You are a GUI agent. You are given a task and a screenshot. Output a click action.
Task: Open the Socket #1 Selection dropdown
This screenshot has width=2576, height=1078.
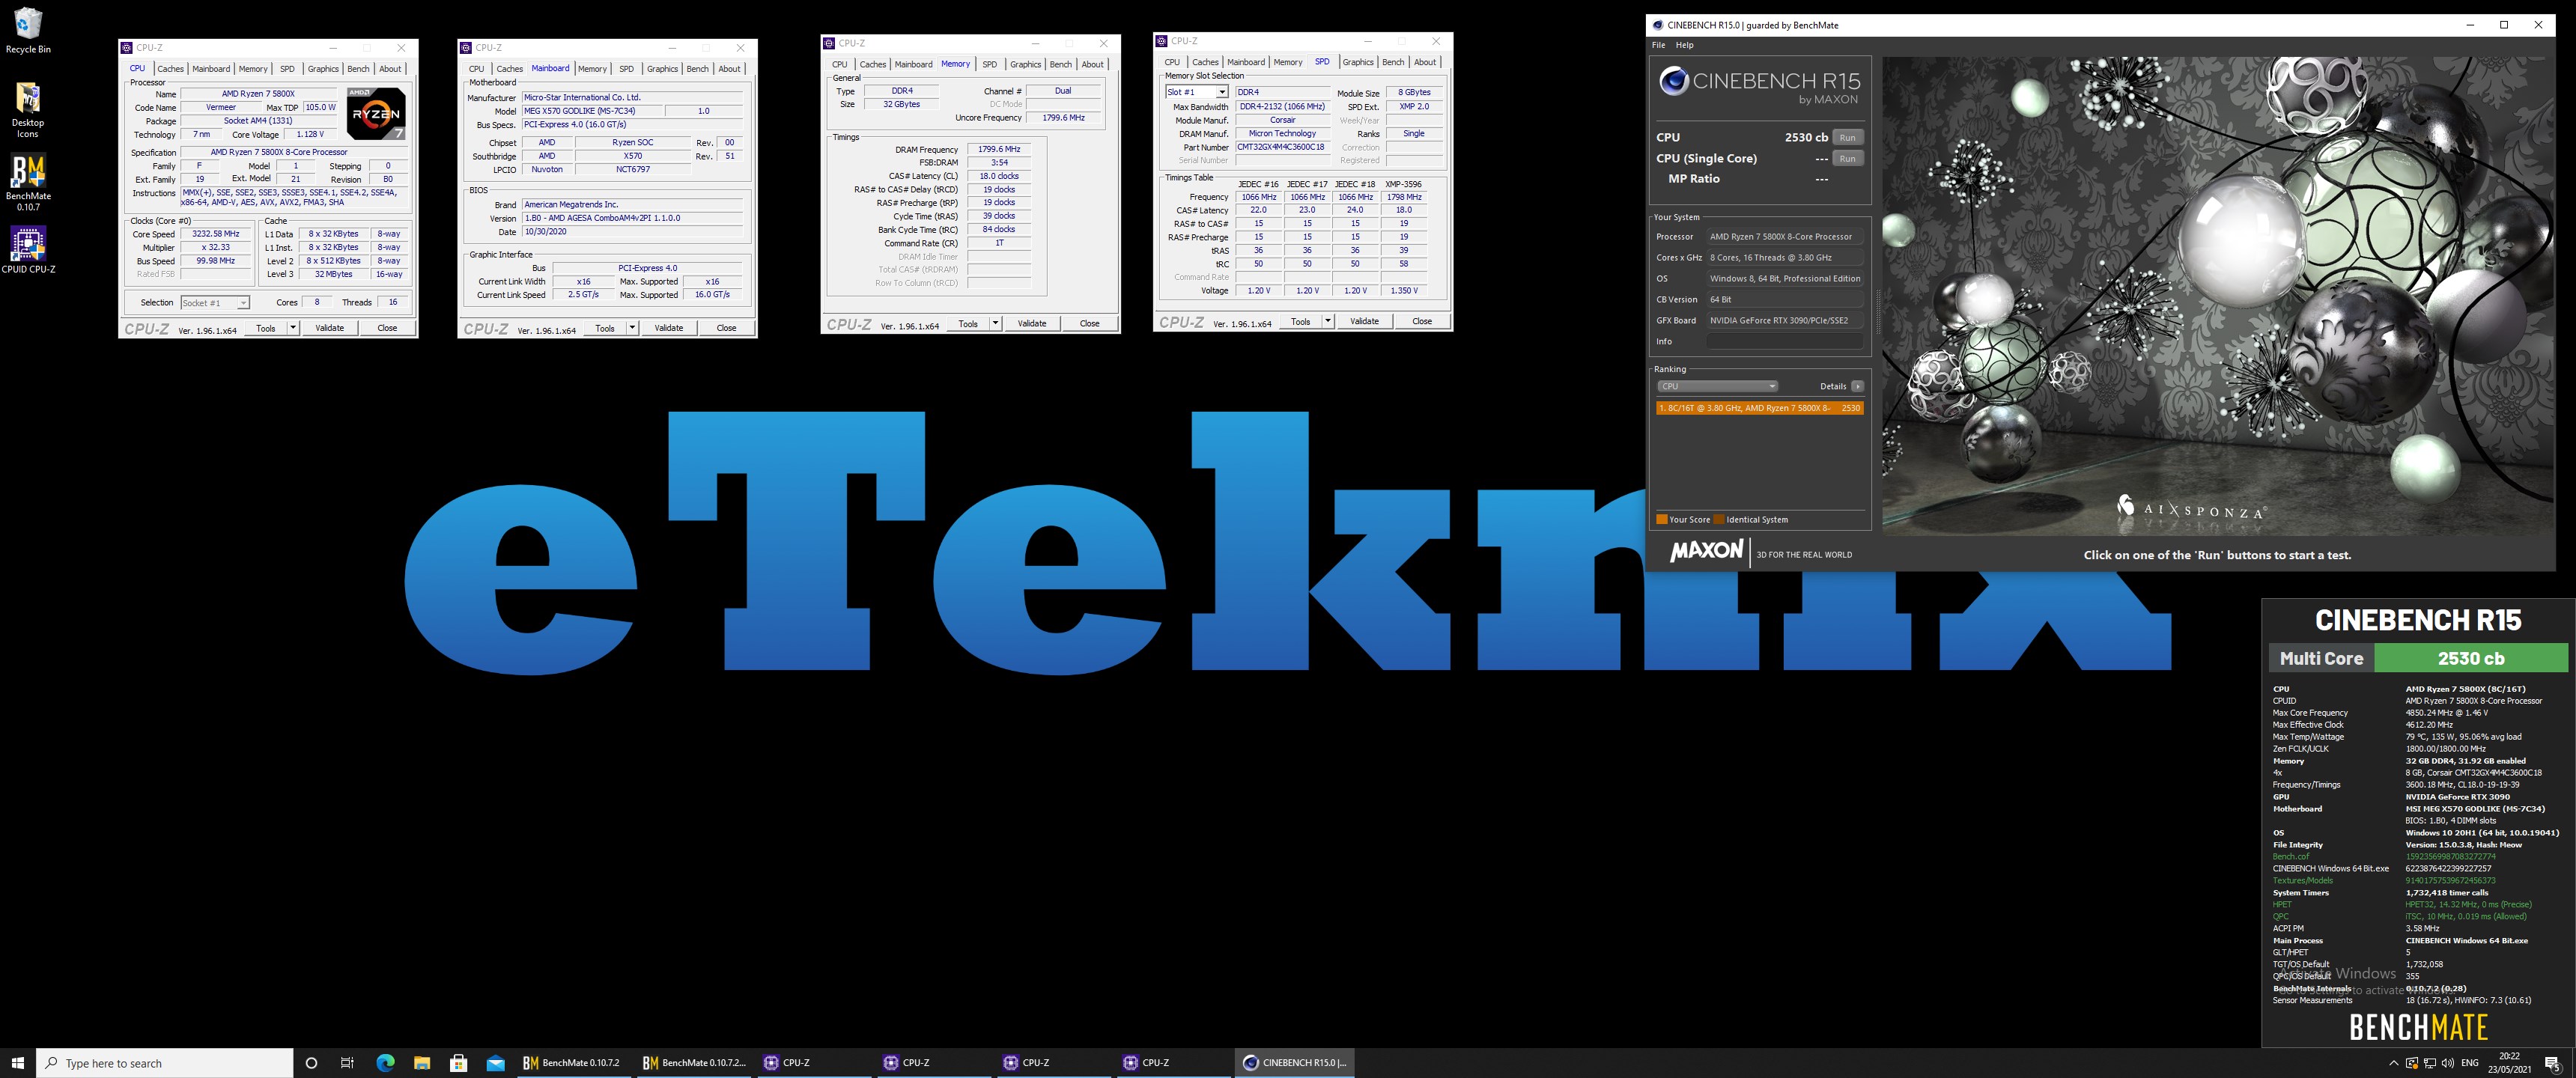214,302
